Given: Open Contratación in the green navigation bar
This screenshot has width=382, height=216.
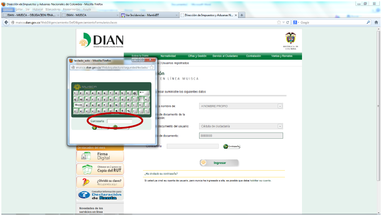Looking at the screenshot, I should coord(253,56).
